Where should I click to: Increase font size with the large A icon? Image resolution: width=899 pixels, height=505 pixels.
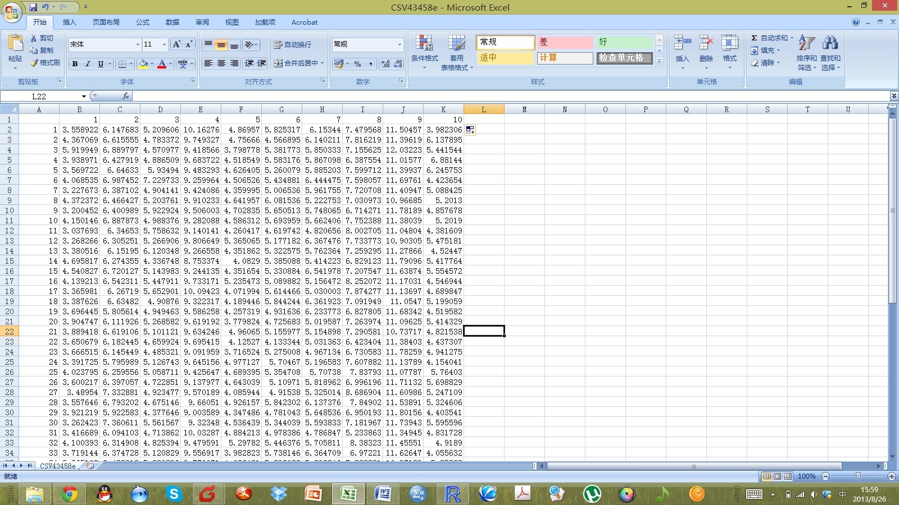(x=176, y=44)
